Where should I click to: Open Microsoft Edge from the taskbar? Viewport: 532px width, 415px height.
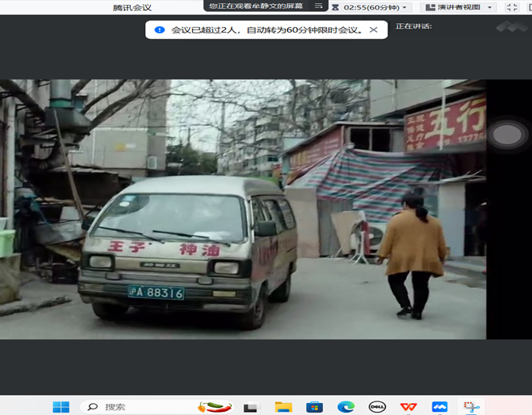(x=345, y=406)
